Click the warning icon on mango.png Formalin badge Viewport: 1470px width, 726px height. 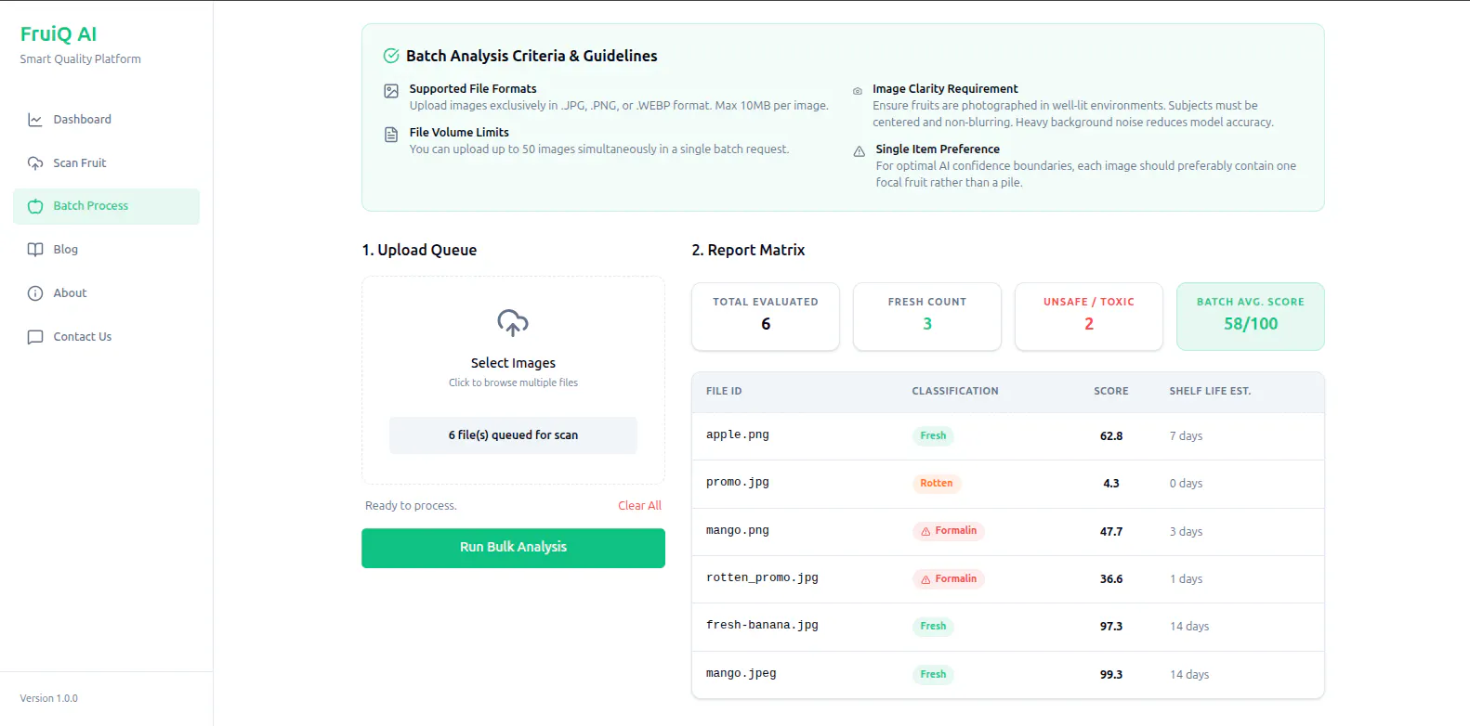[x=925, y=531]
